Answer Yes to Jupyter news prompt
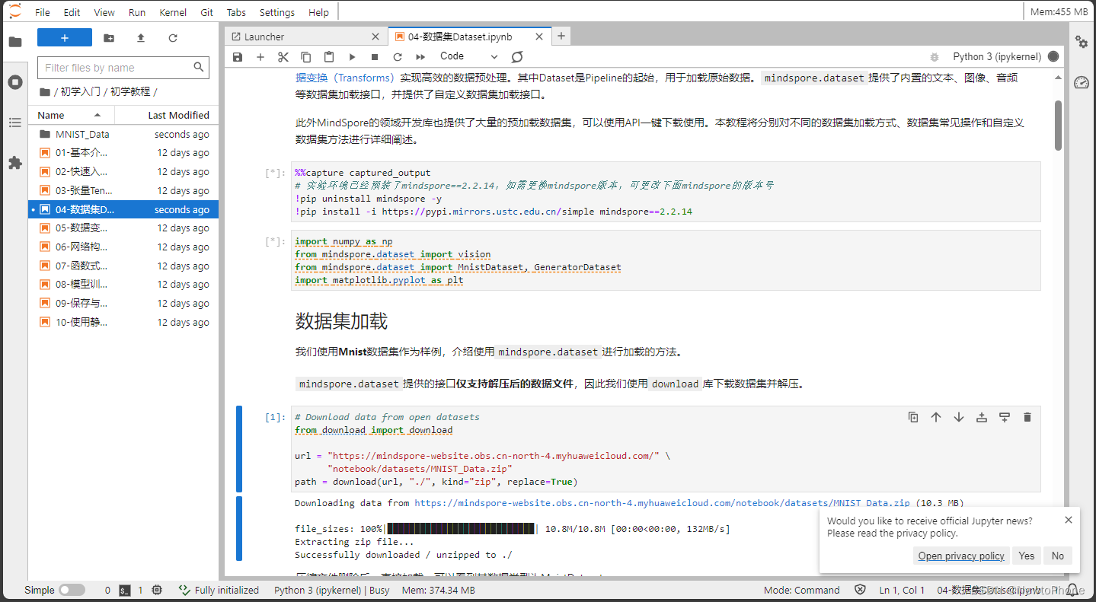Image resolution: width=1096 pixels, height=602 pixels. click(x=1027, y=556)
